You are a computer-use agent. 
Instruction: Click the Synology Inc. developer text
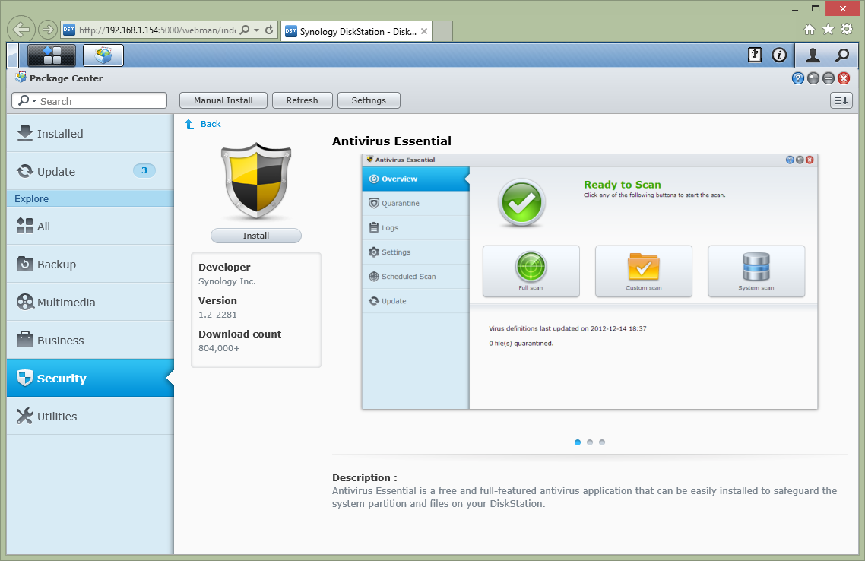point(227,281)
